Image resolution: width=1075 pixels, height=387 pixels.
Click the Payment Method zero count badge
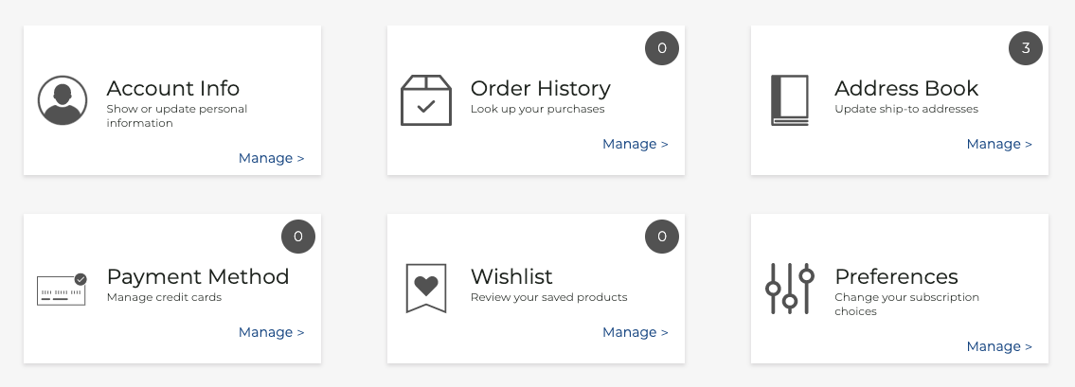(298, 237)
